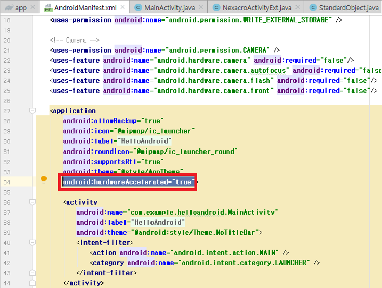Image resolution: width=382 pixels, height=288 pixels.
Task: Select the app tab
Action: click(x=20, y=8)
